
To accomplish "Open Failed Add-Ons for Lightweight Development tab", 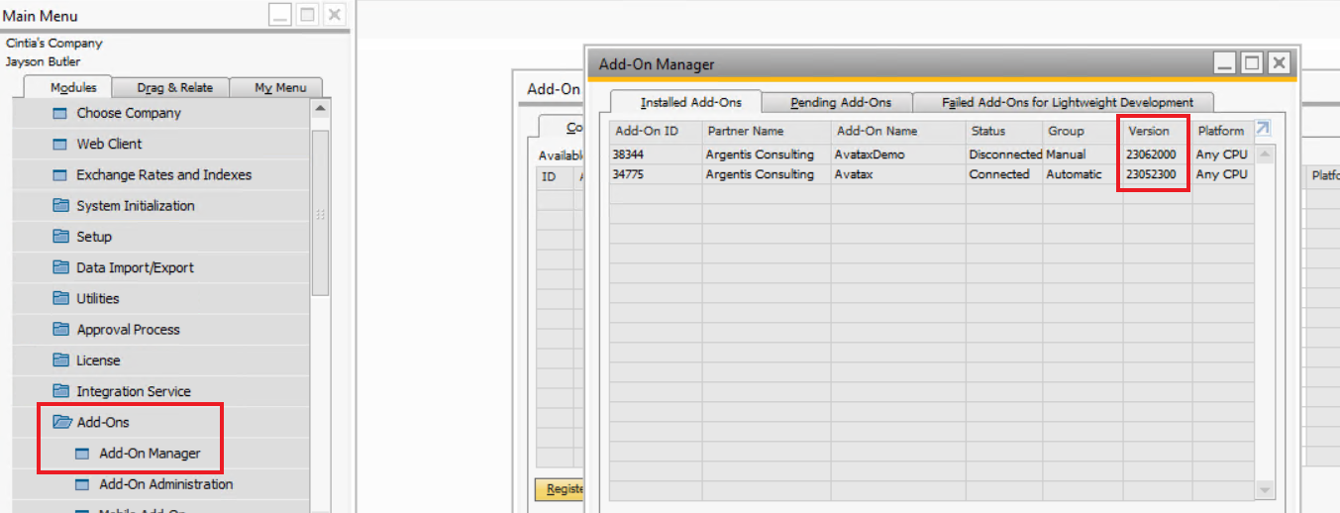I will click(x=1067, y=102).
